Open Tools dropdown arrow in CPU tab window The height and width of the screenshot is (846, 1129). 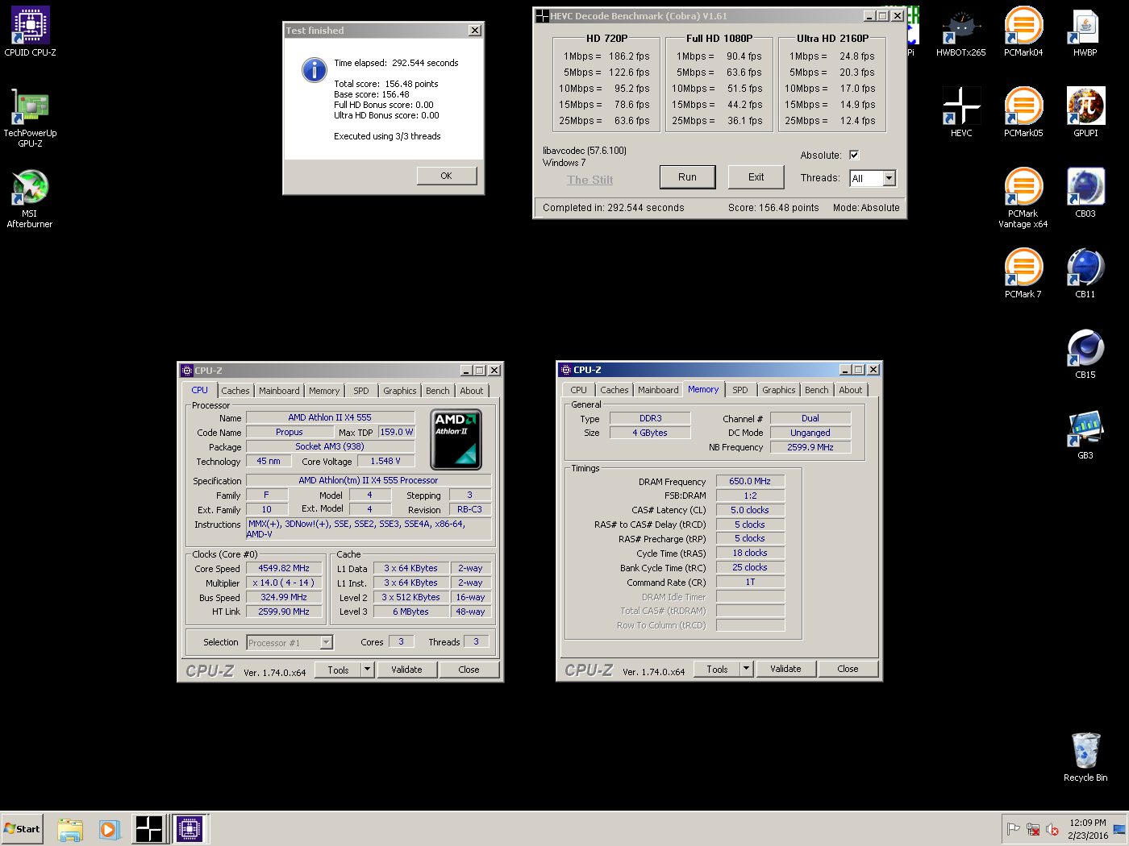click(367, 670)
